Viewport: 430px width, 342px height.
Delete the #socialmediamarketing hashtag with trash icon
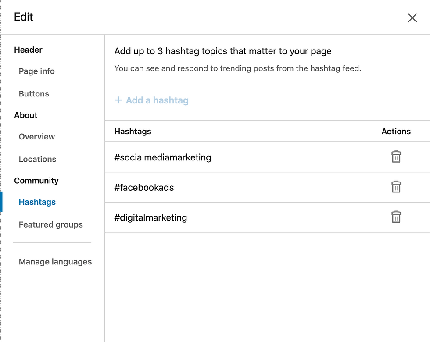coord(396,157)
